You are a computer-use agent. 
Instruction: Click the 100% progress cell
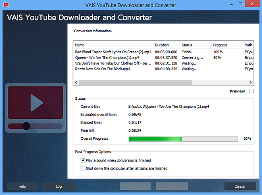(x=218, y=52)
